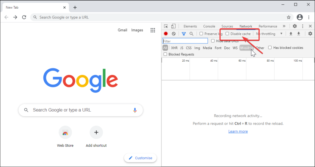315x167 pixels.
Task: Clear the network log
Action: (173, 34)
